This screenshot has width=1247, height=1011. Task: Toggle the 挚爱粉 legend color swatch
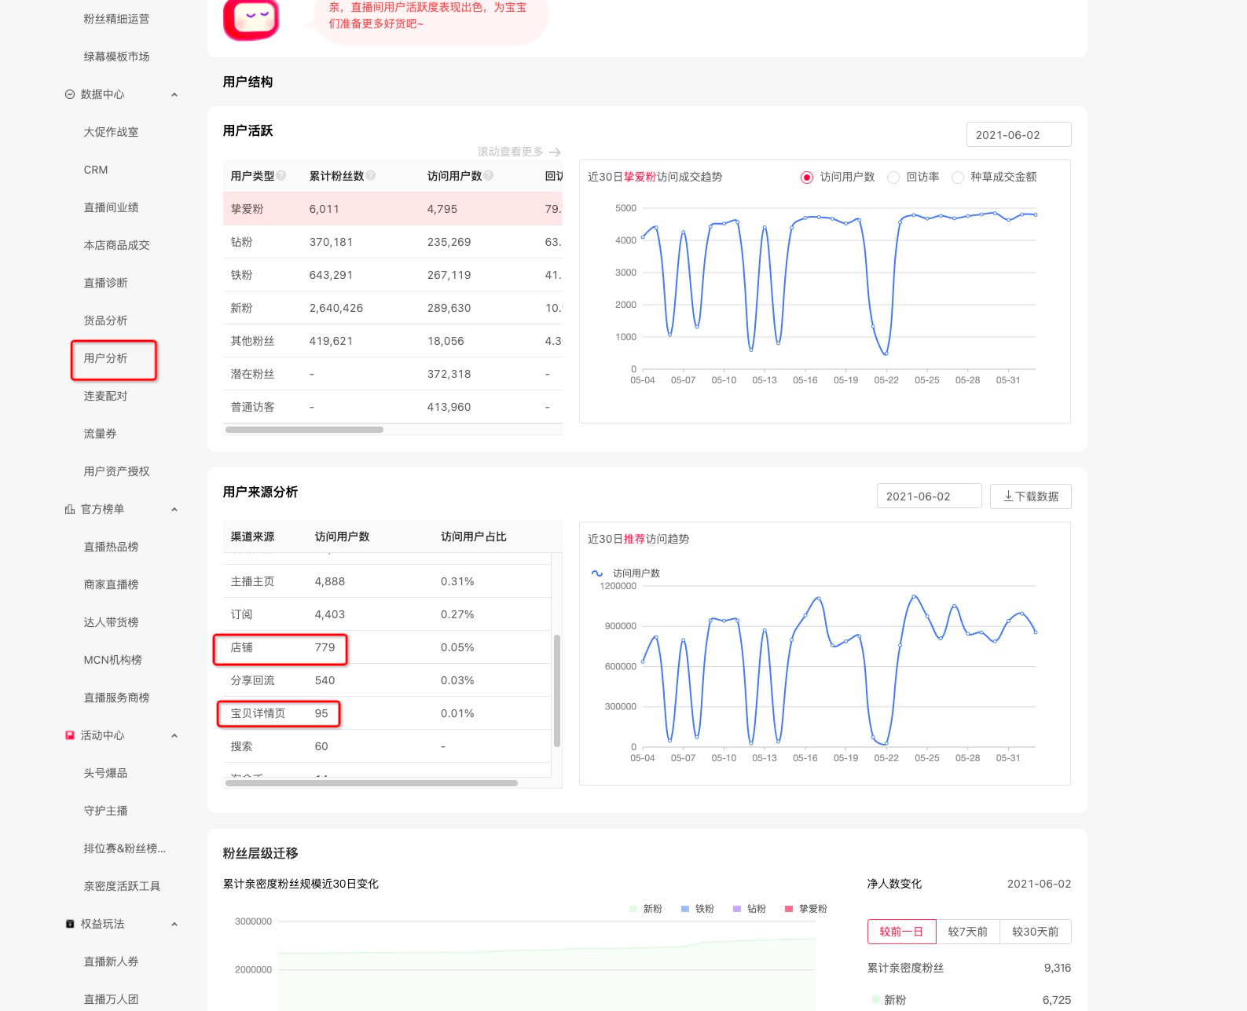(789, 909)
